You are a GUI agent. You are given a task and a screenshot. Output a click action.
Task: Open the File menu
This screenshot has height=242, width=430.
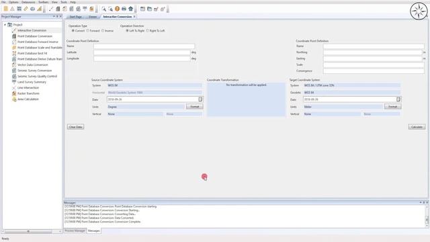[3, 2]
